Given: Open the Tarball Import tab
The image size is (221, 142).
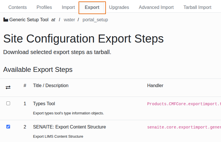Looking at the screenshot, I should point(197,7).
